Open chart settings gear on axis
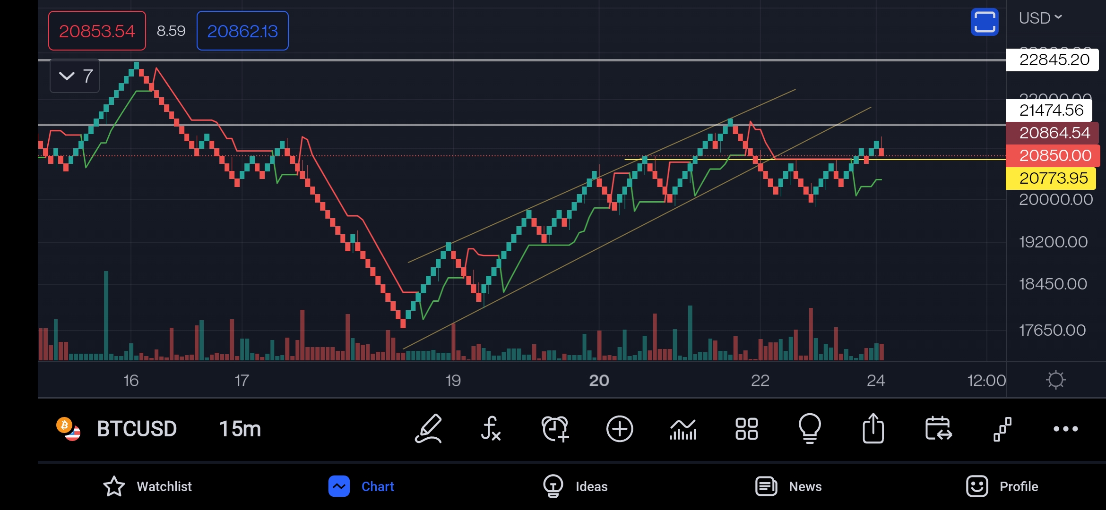Image resolution: width=1106 pixels, height=510 pixels. pyautogui.click(x=1055, y=380)
